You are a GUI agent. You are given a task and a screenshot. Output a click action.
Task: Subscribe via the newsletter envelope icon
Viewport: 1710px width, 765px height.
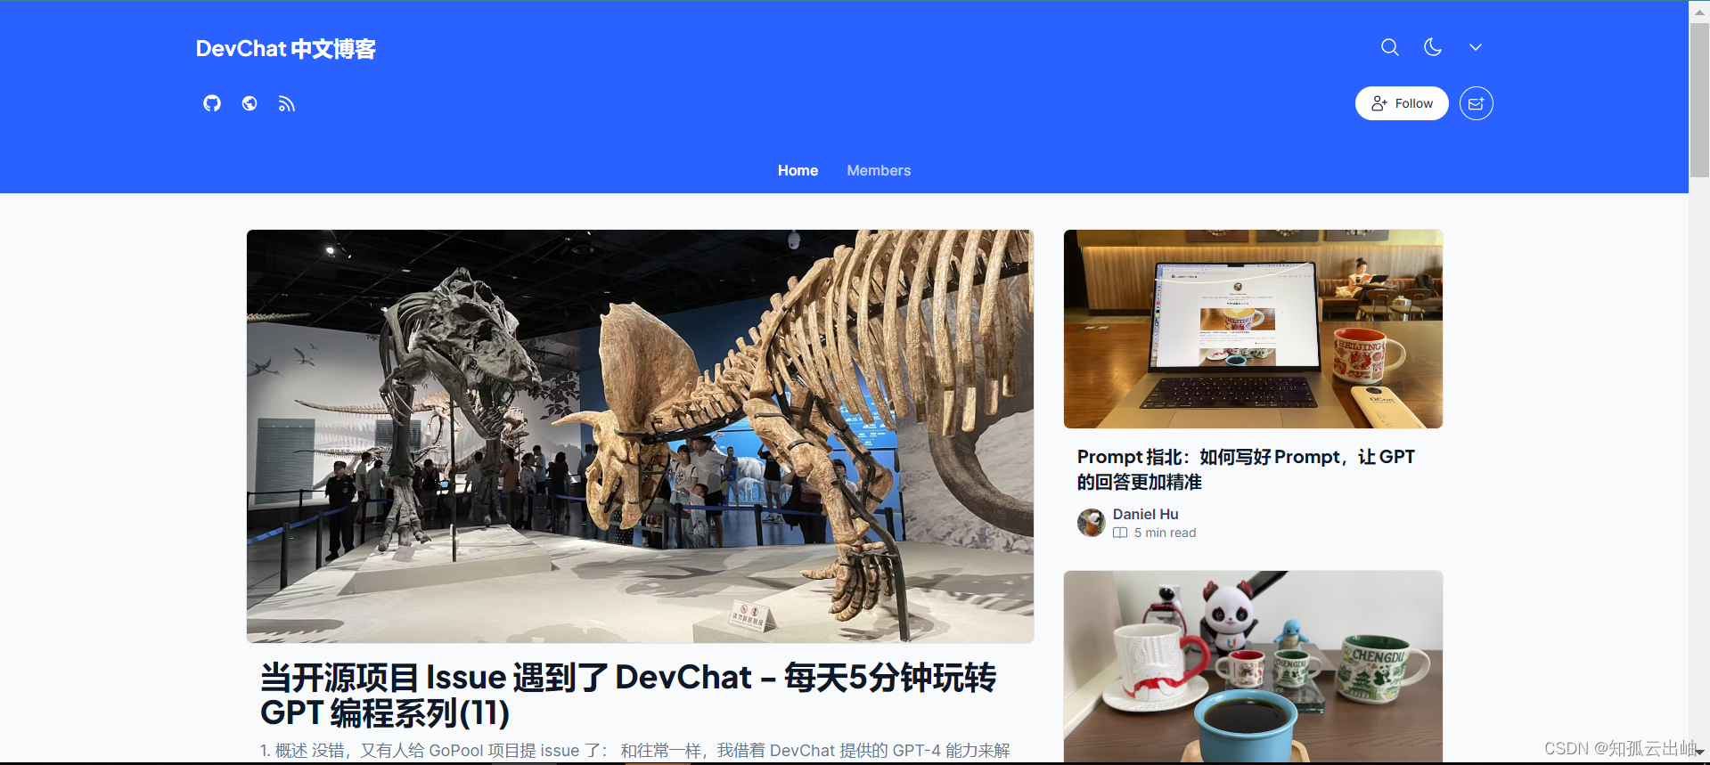pos(1477,103)
